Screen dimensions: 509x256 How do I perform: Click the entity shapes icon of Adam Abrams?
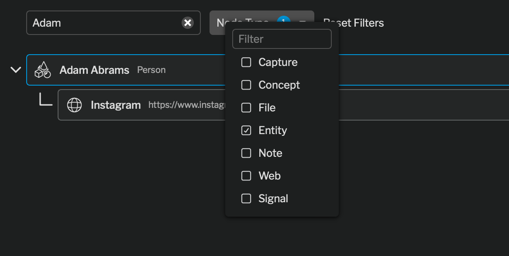(x=43, y=70)
